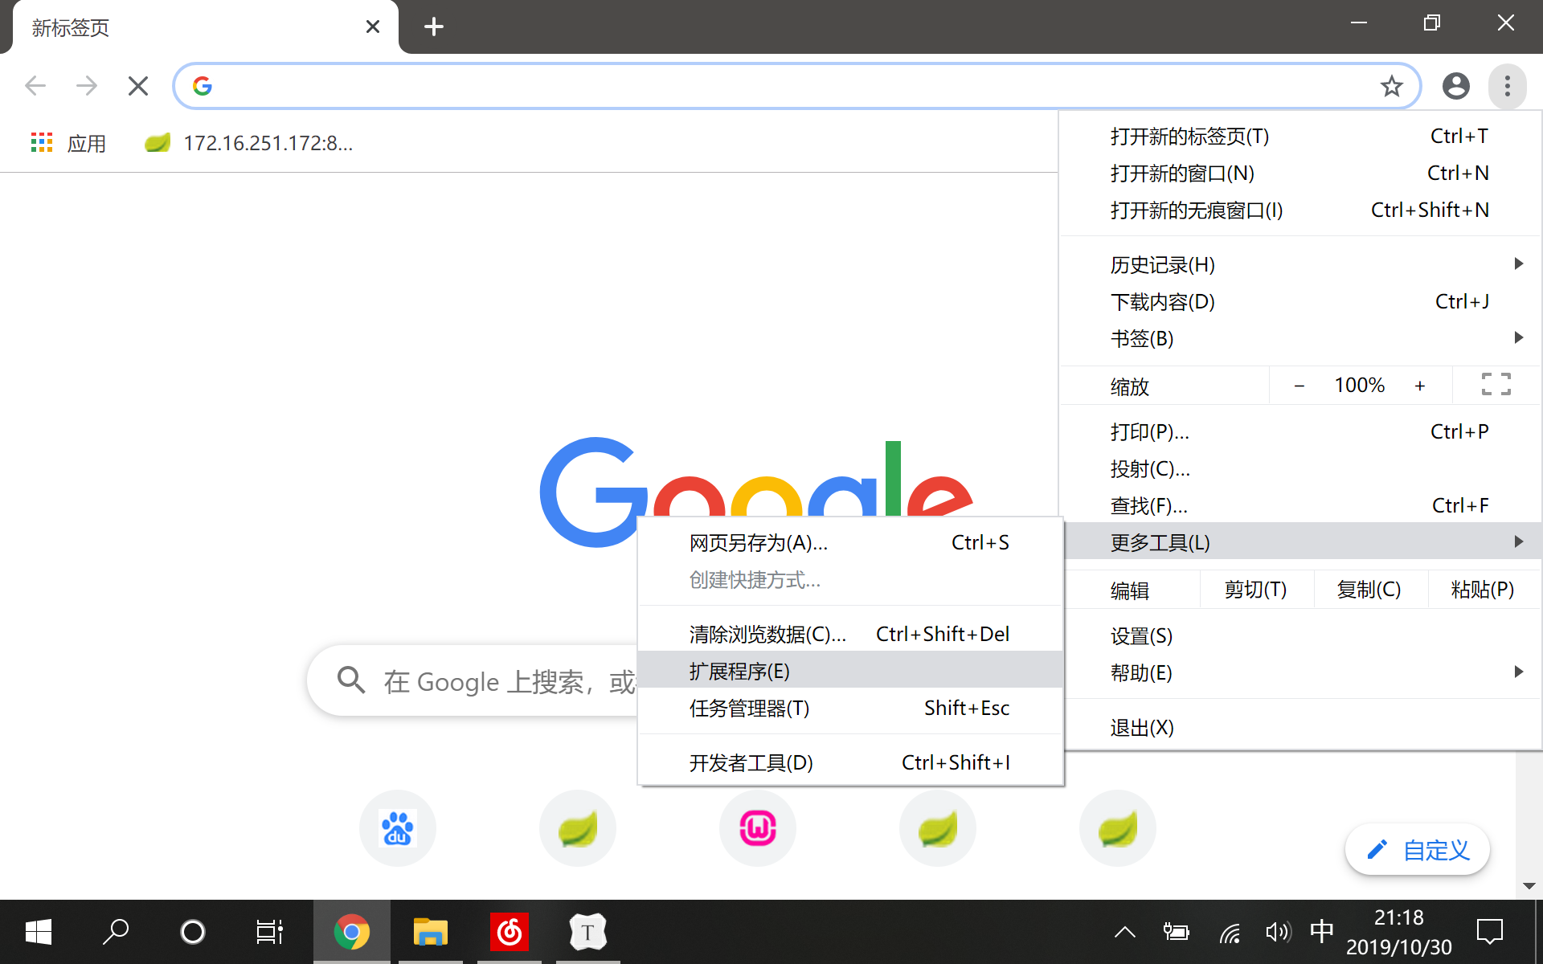Open Task View on the taskbar
The width and height of the screenshot is (1543, 964).
pos(270,932)
